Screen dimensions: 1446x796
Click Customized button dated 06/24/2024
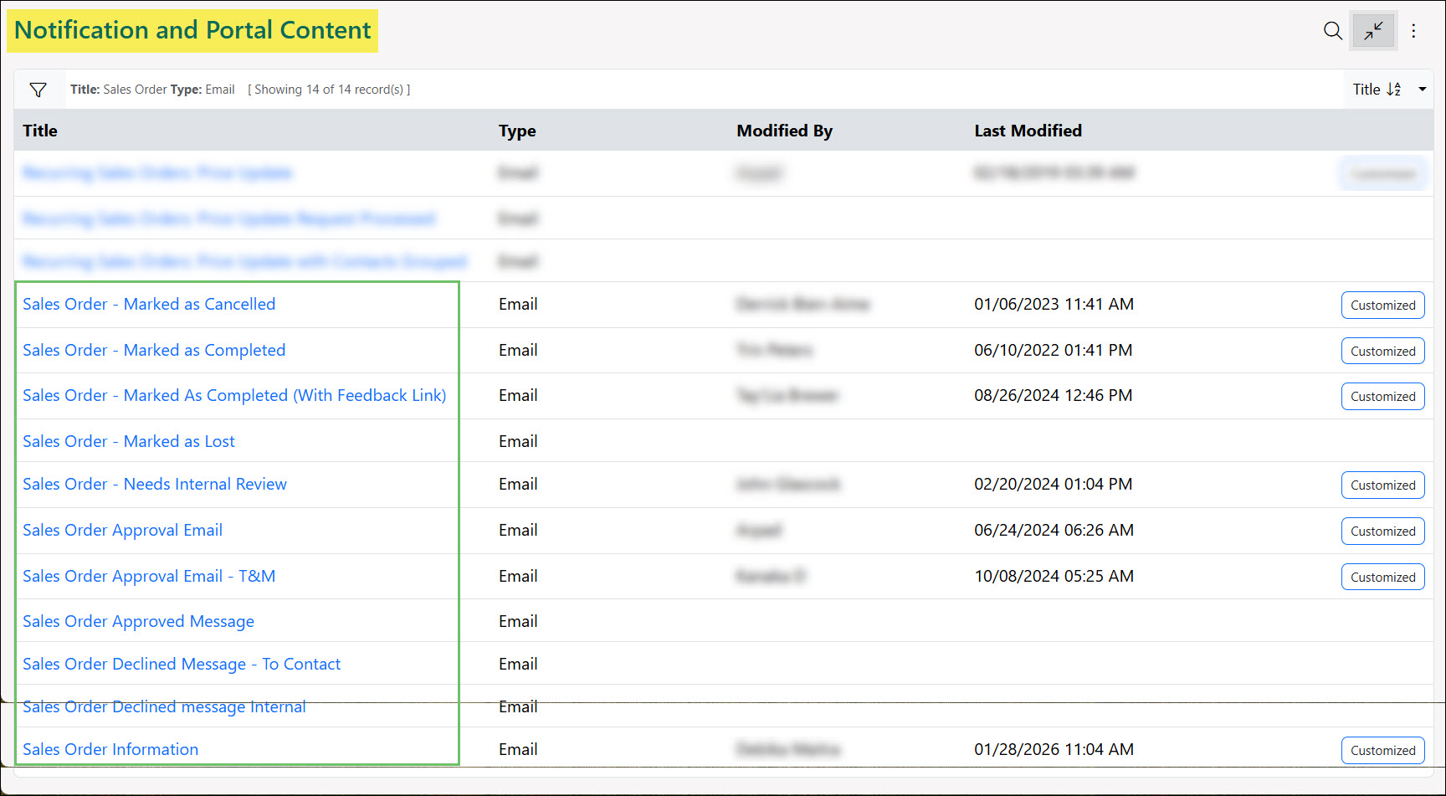1382,532
